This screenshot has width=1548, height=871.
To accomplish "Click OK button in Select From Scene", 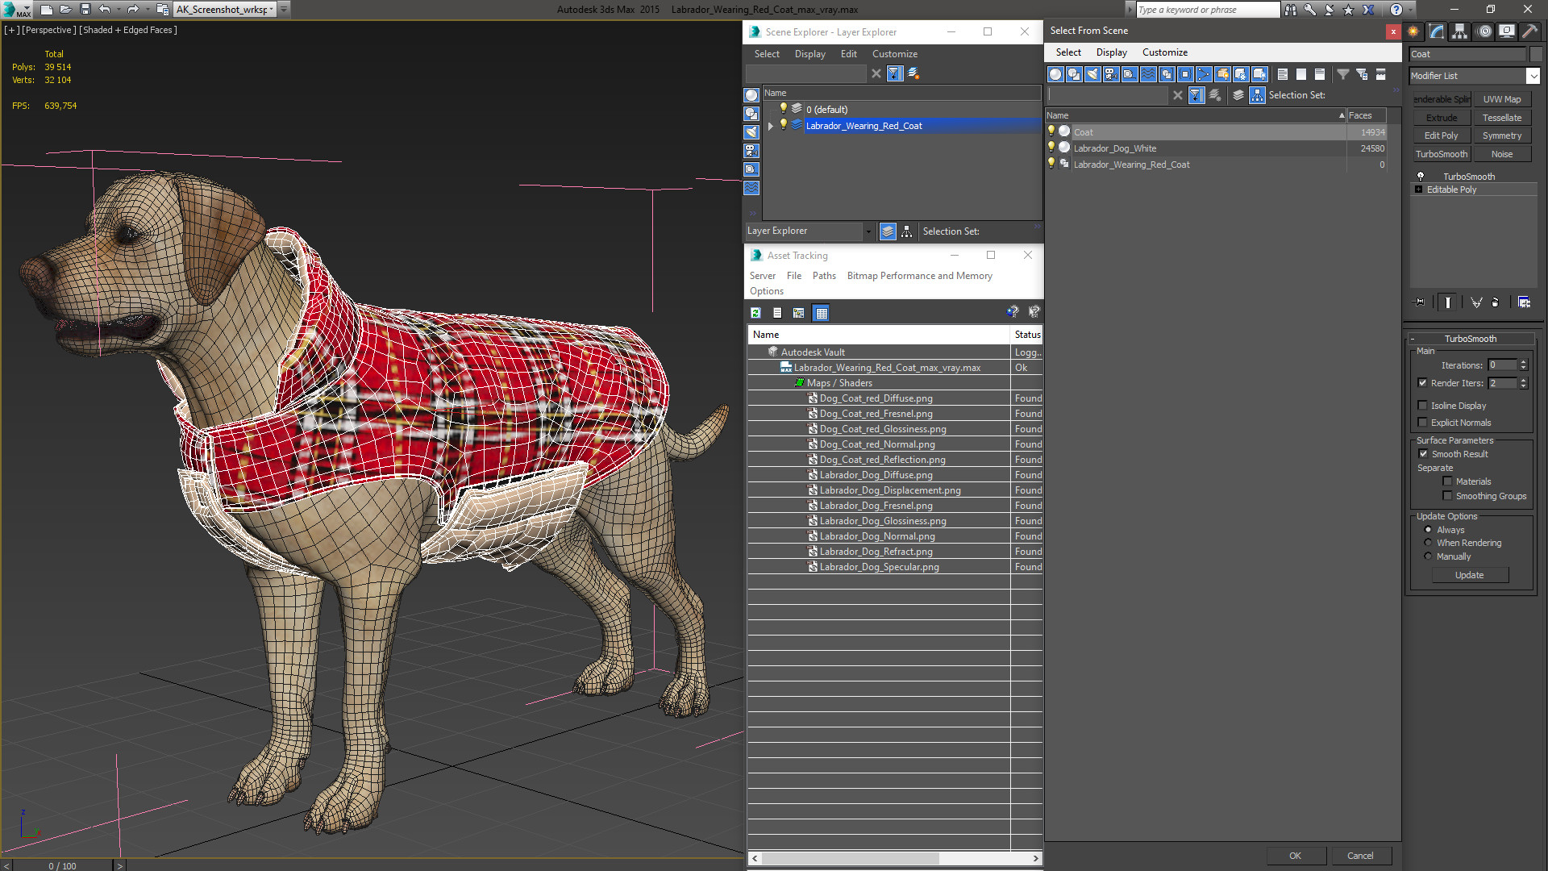I will [1295, 856].
